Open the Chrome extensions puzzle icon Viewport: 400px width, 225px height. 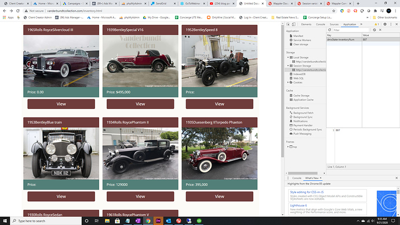[x=375, y=11]
